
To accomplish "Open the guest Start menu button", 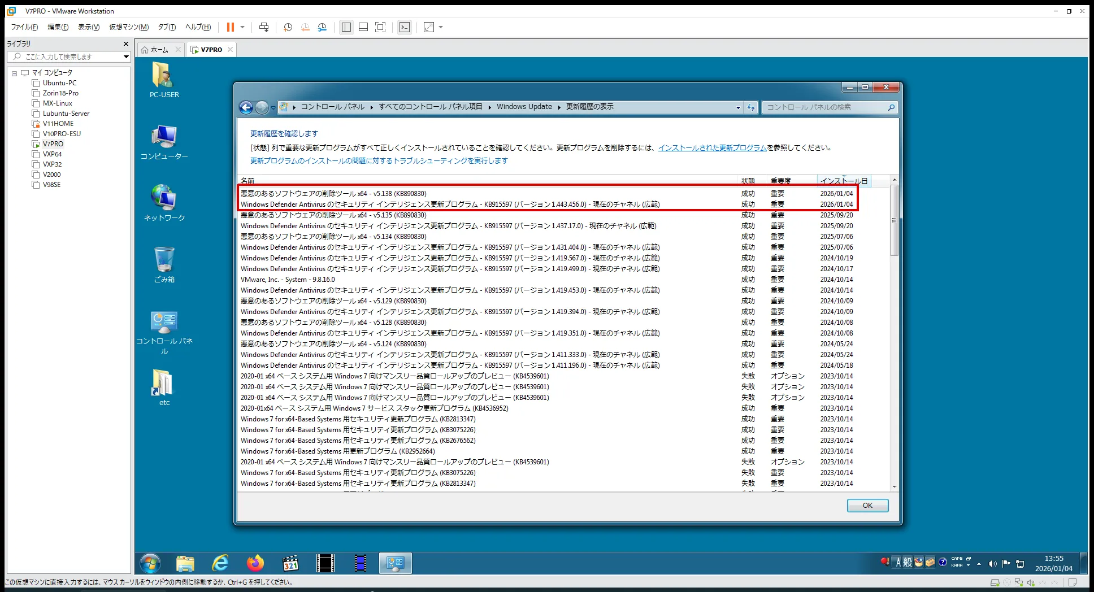I will pos(150,563).
